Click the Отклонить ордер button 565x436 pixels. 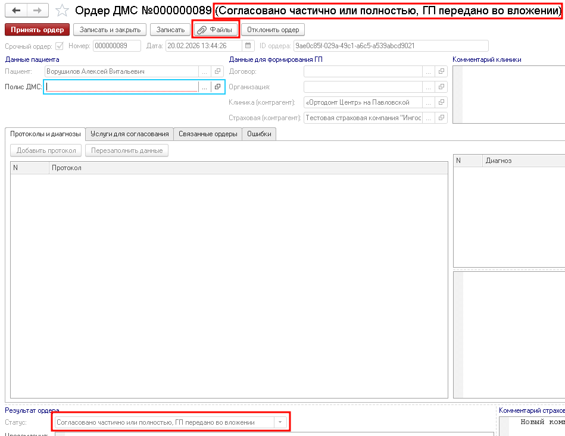(x=273, y=30)
